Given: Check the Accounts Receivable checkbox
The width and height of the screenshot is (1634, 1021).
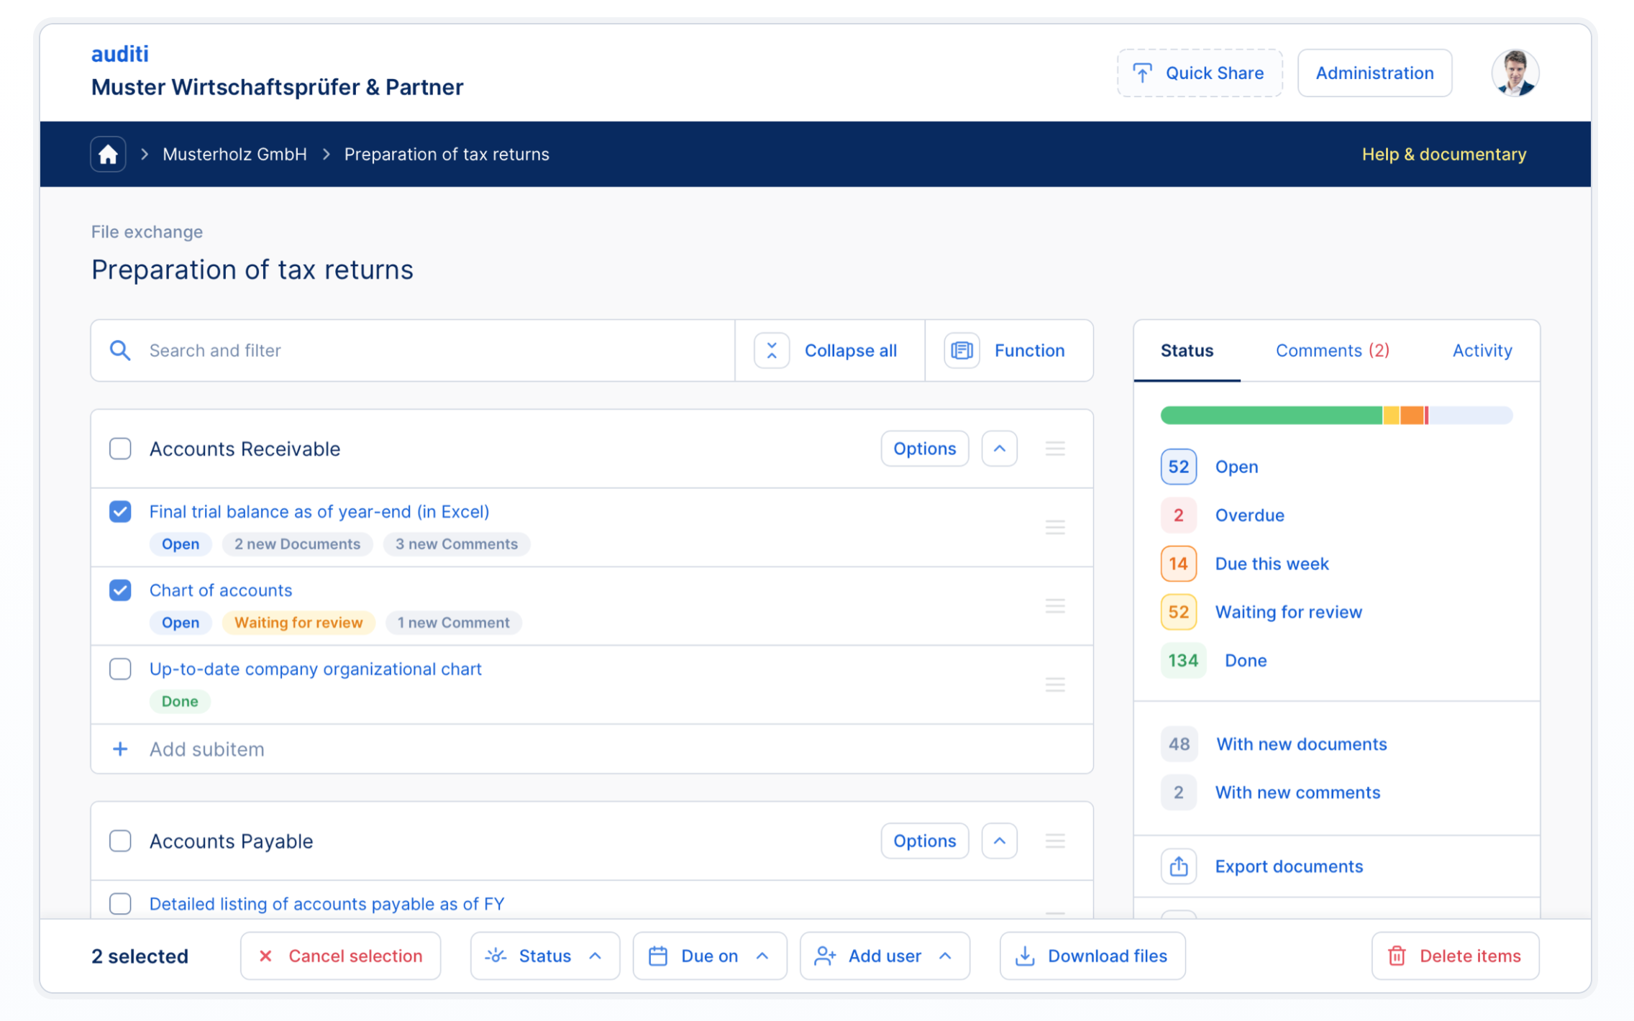Looking at the screenshot, I should coord(120,448).
